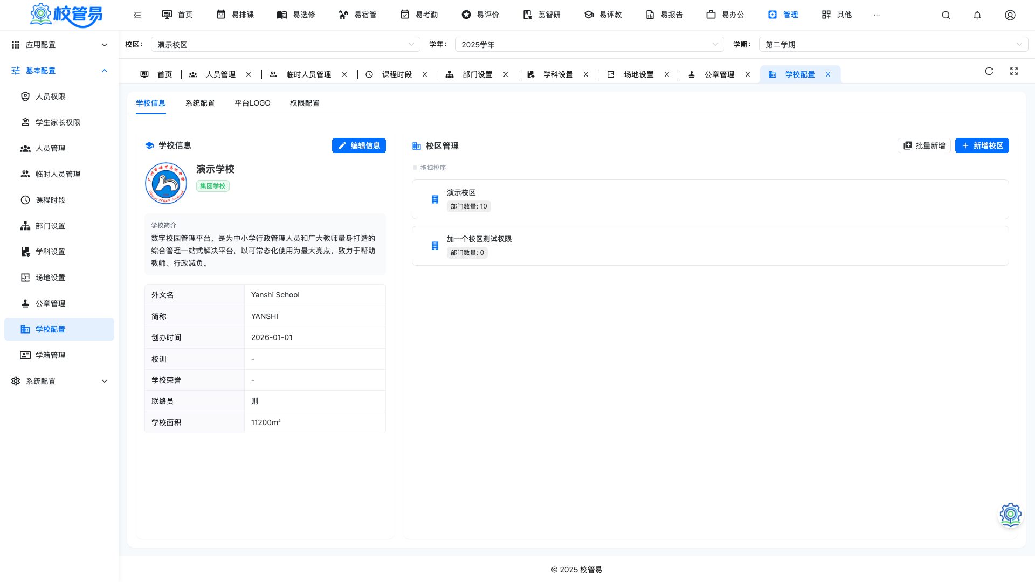Screen dimensions: 1035x582
Task: Close the 临时人员管理 tab
Action: [344, 74]
